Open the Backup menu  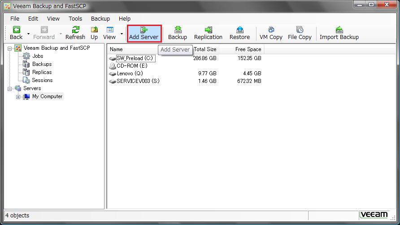pos(100,19)
